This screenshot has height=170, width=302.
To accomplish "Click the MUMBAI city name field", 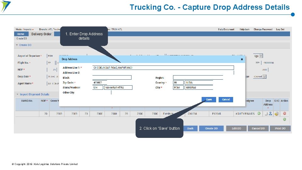I will point(199,88).
